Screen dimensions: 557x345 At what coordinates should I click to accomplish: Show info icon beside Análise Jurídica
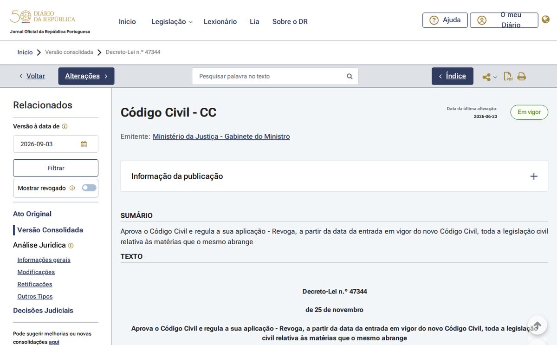[x=71, y=246]
